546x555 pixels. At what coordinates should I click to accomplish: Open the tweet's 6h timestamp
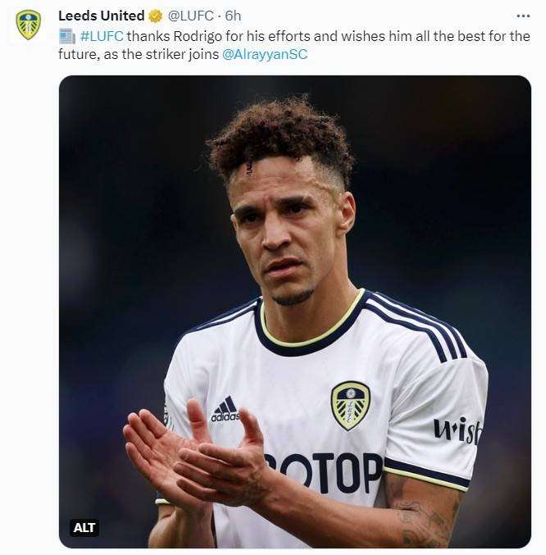pos(233,16)
